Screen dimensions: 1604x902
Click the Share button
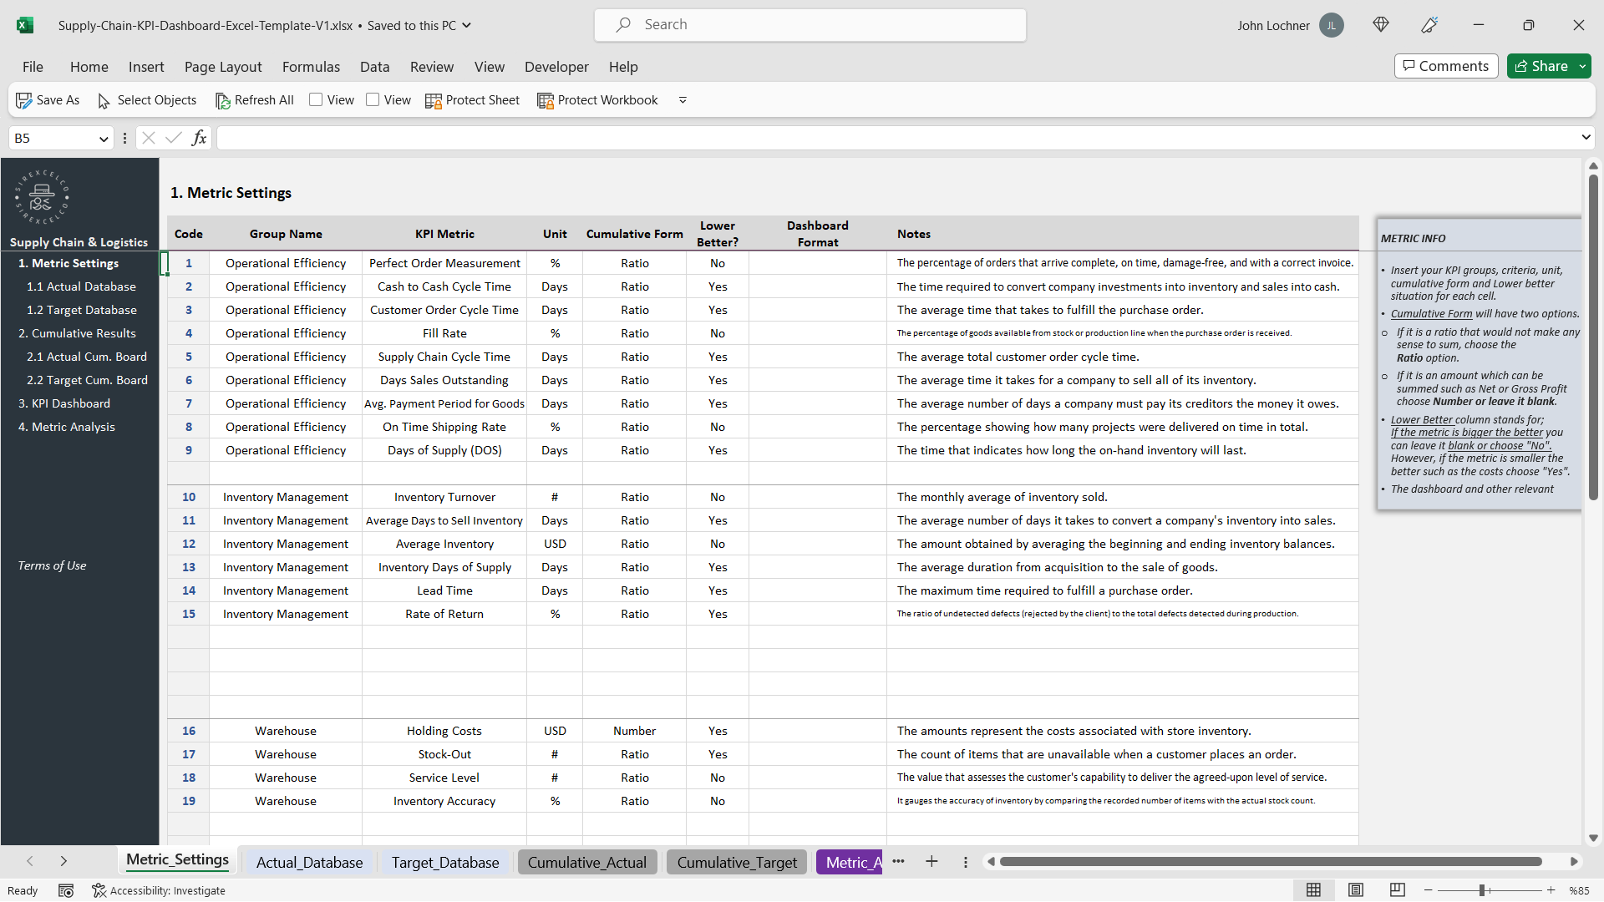(1541, 66)
